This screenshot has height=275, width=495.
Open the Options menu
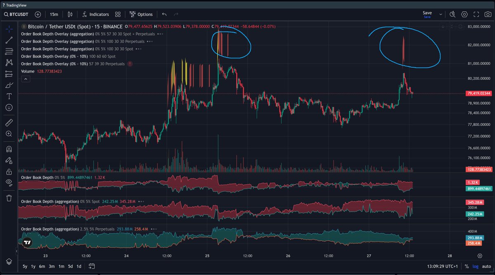pyautogui.click(x=141, y=14)
